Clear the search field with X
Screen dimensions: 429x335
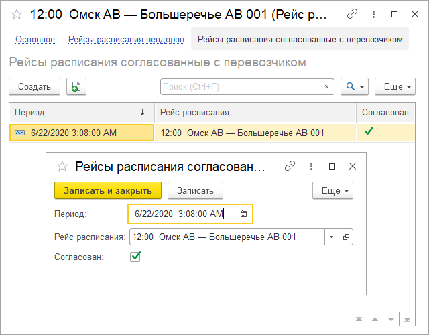327,87
